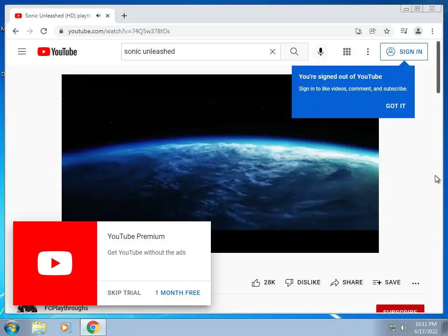
Task: Open YouTube settings three-dot menu
Action: [367, 52]
